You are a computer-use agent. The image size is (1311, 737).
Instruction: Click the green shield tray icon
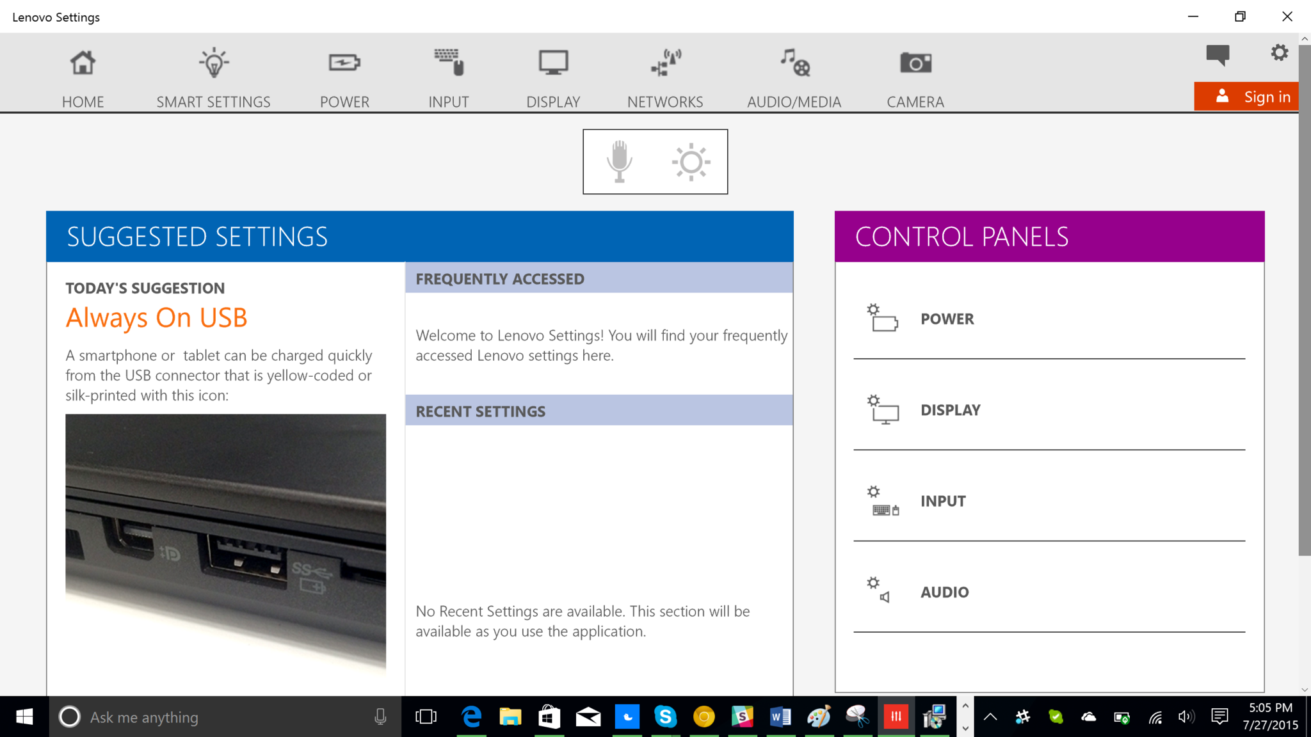tap(1056, 717)
